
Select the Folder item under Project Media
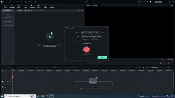click(x=7, y=14)
